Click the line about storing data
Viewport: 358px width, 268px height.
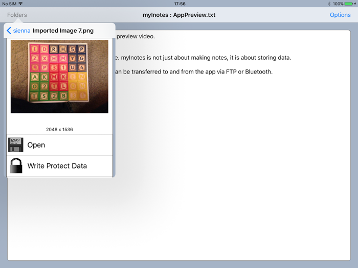(203, 58)
